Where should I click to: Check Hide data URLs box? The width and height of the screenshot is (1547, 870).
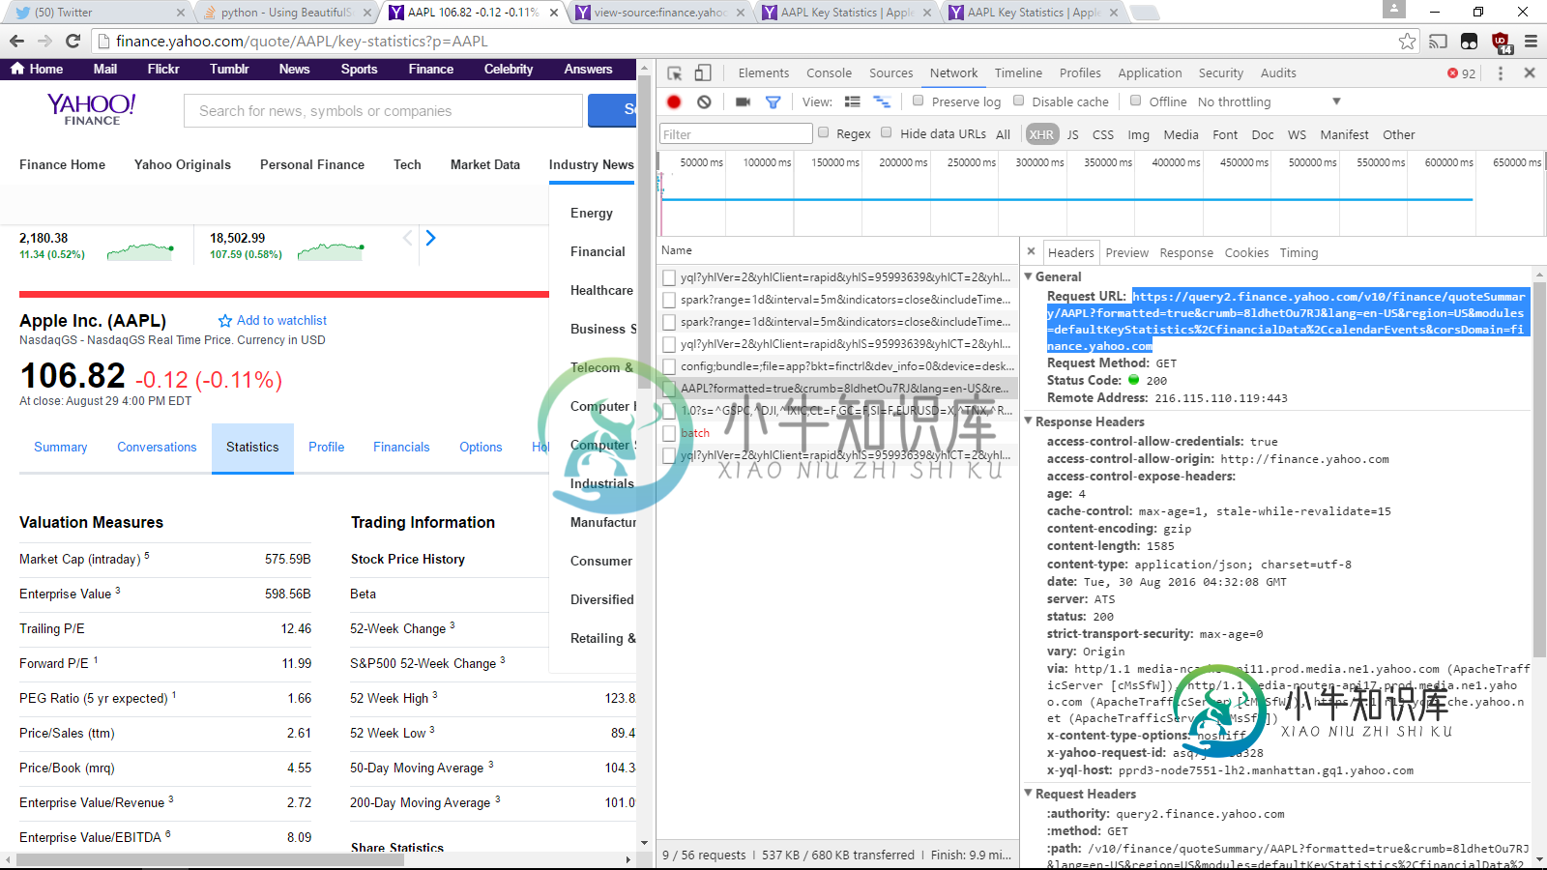click(x=886, y=132)
